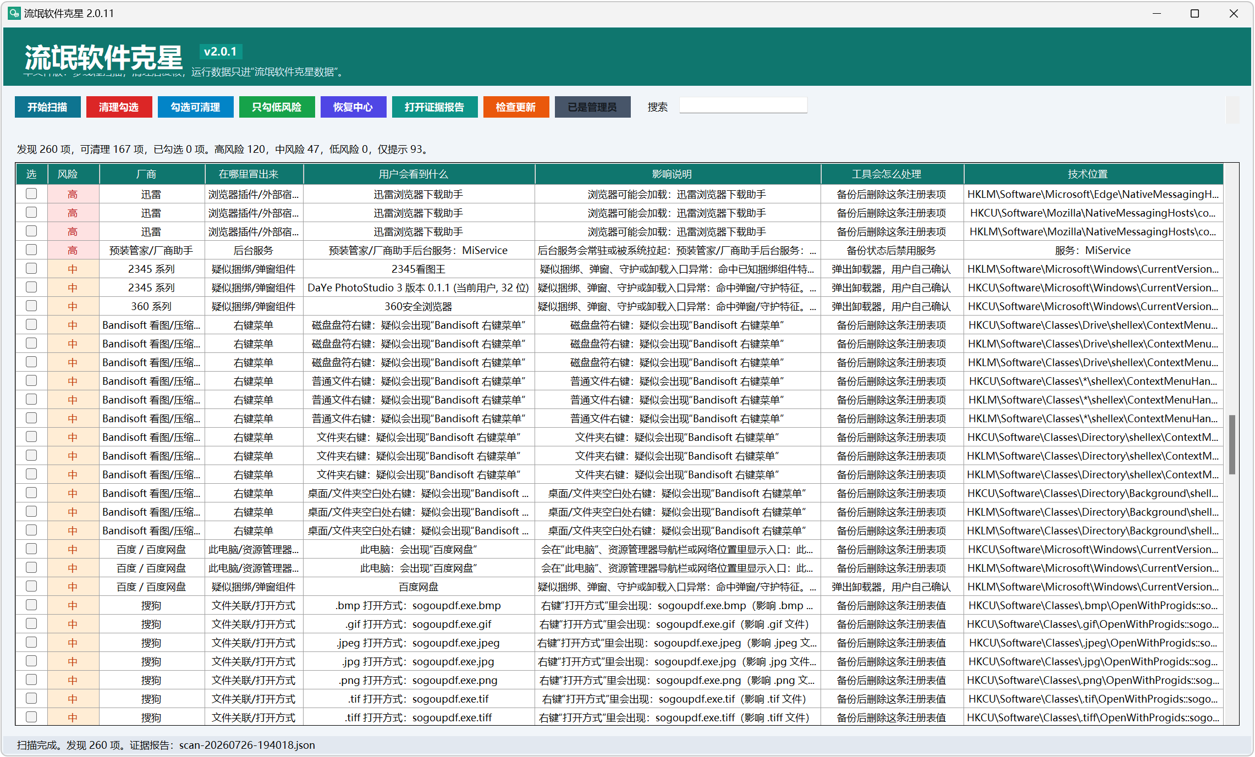Click the 勾选可清理 button
The image size is (1255, 757).
[195, 107]
